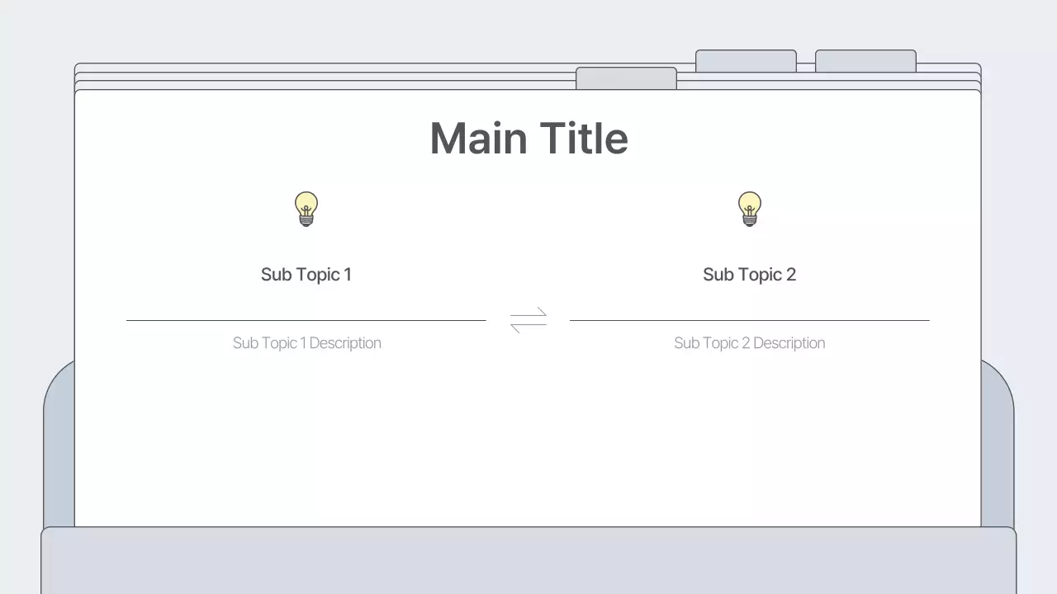
Task: Select the Sub Topic 2 heading
Action: click(x=749, y=275)
